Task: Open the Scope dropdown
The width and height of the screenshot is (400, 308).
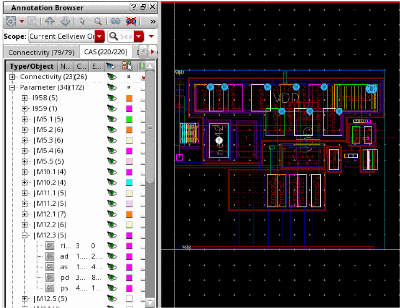Action: [100, 37]
